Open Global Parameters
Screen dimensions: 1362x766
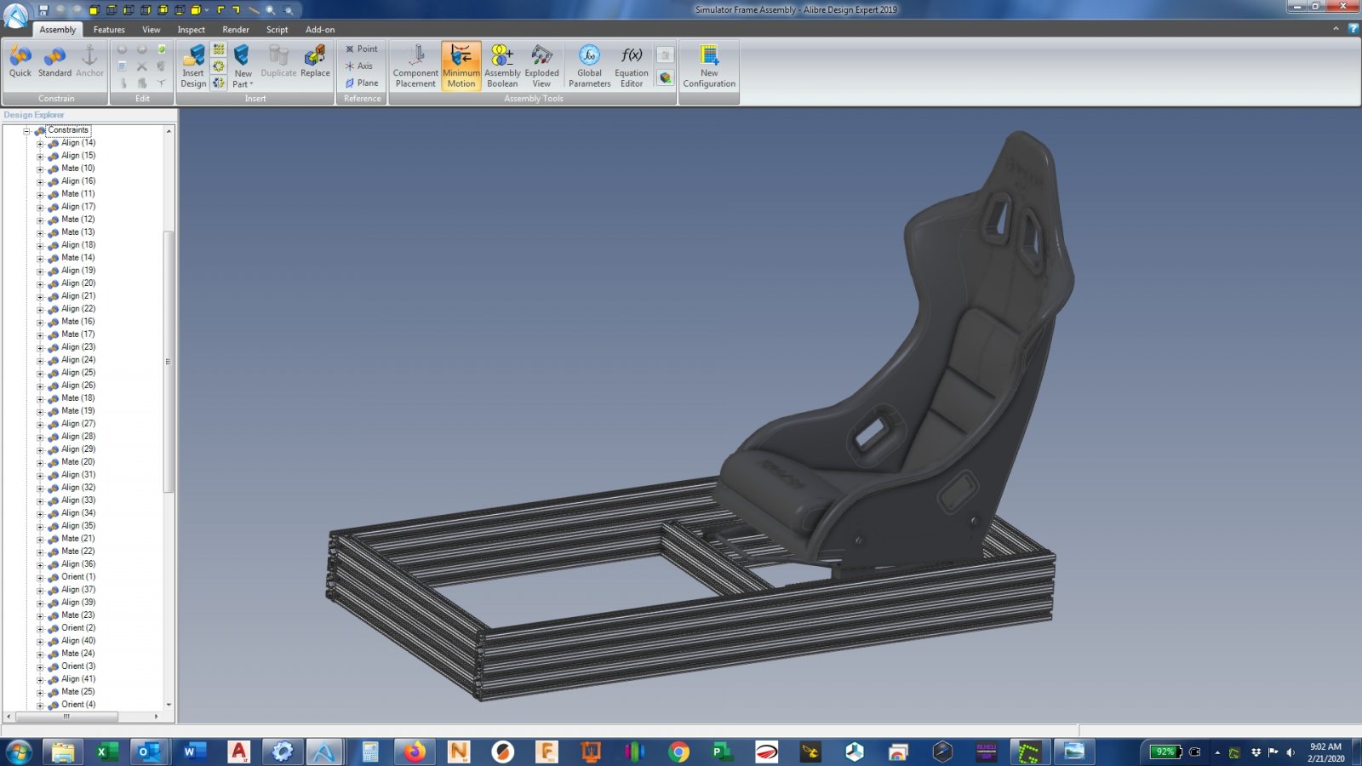pyautogui.click(x=589, y=66)
